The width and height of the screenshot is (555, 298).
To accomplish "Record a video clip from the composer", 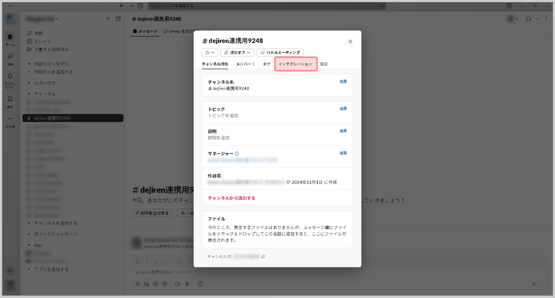I will coord(178,284).
